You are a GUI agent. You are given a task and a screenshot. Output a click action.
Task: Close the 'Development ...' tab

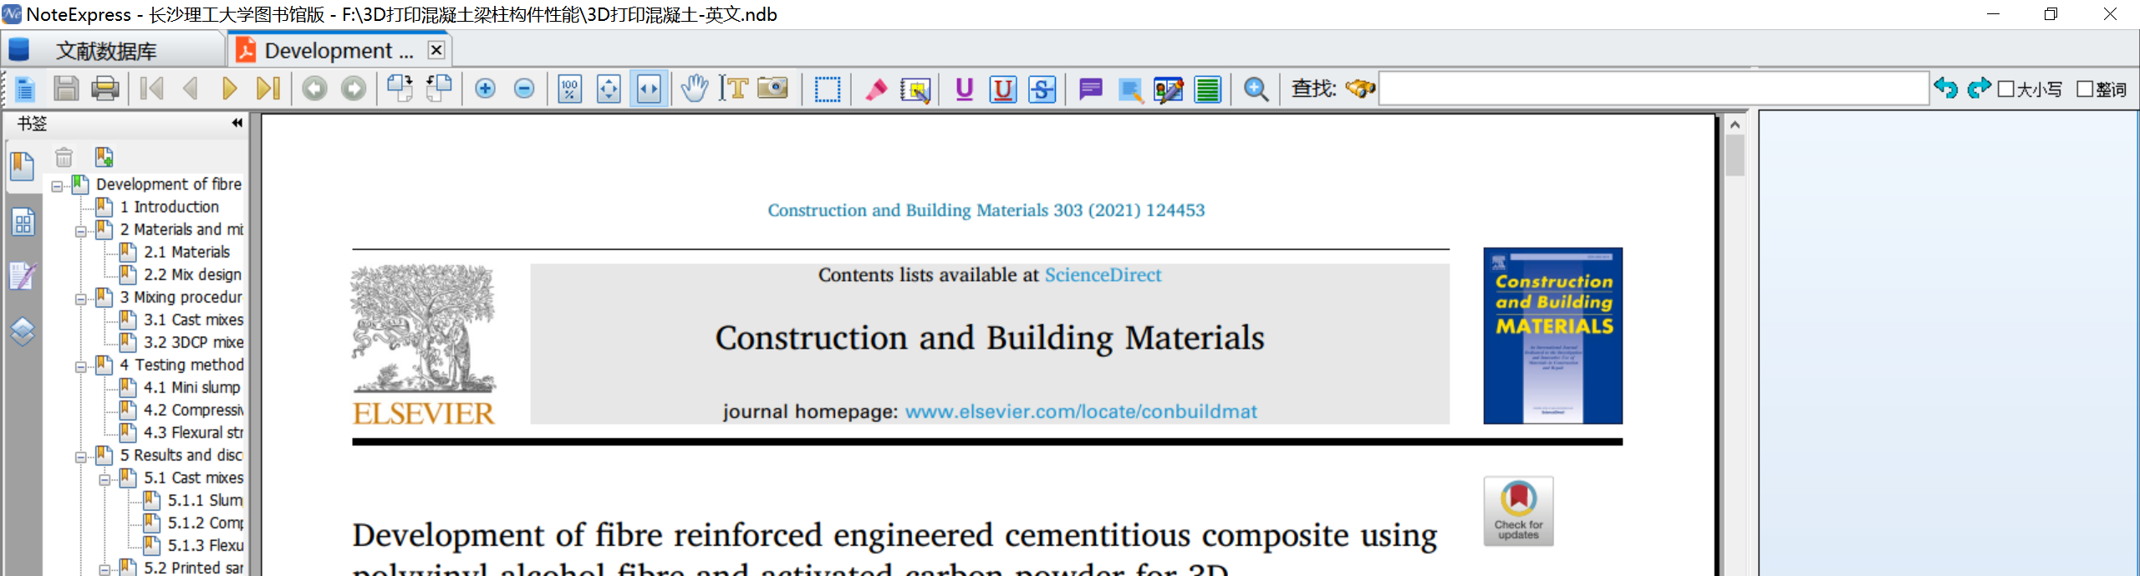click(x=436, y=50)
